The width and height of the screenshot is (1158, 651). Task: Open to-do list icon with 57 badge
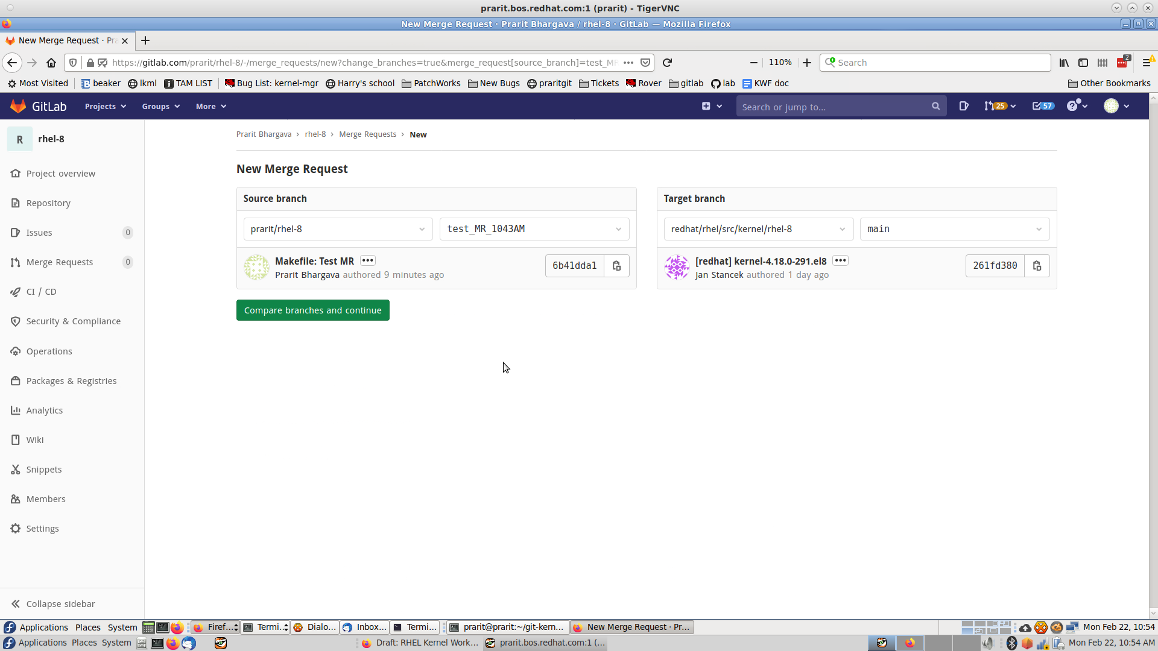[1042, 106]
